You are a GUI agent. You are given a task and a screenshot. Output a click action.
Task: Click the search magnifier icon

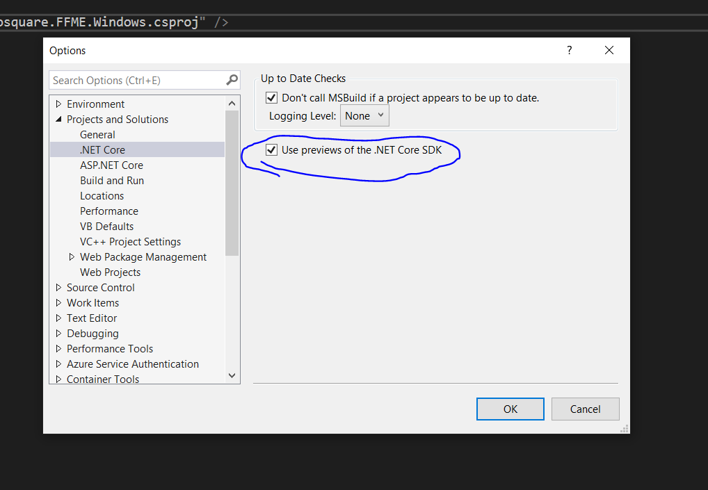coord(230,80)
